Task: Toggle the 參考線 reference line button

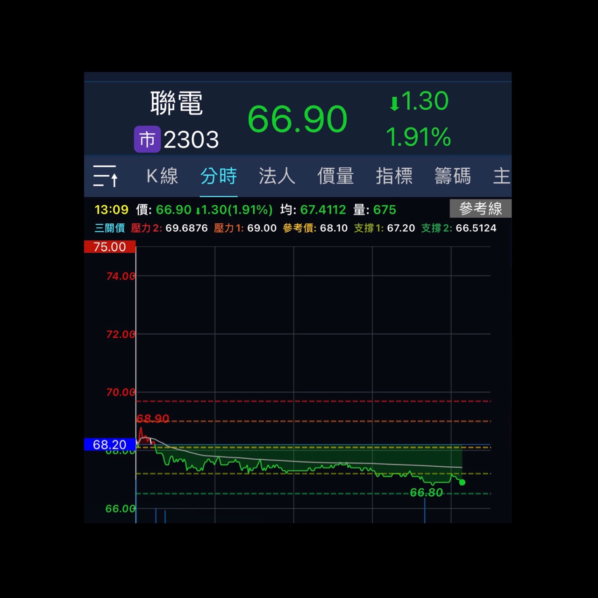Action: click(x=480, y=208)
